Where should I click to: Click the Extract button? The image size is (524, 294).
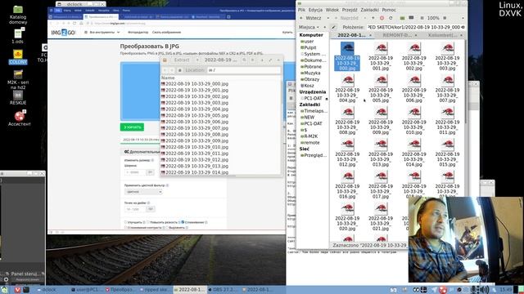coord(182,60)
